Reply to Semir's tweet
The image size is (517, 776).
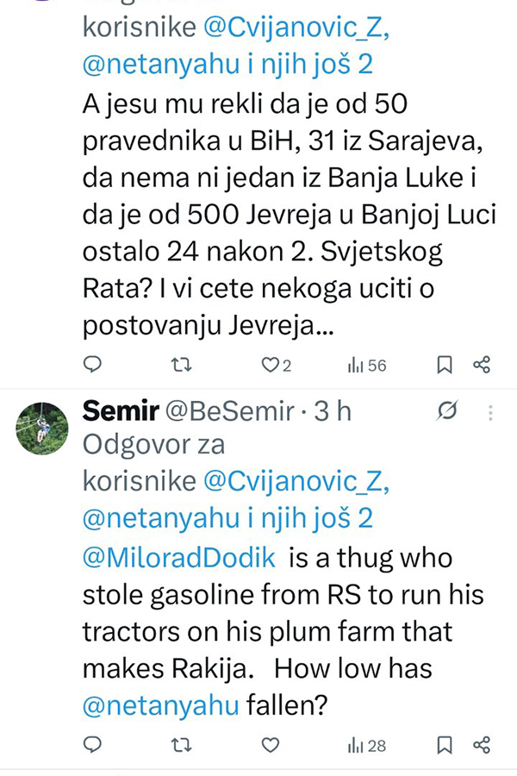pyautogui.click(x=92, y=745)
